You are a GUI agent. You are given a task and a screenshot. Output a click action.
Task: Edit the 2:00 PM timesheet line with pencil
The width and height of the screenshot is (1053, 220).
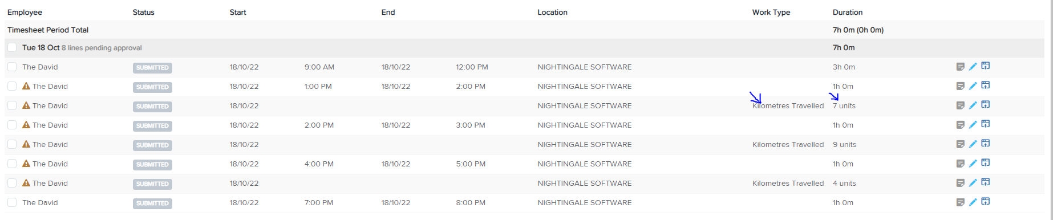tap(973, 125)
